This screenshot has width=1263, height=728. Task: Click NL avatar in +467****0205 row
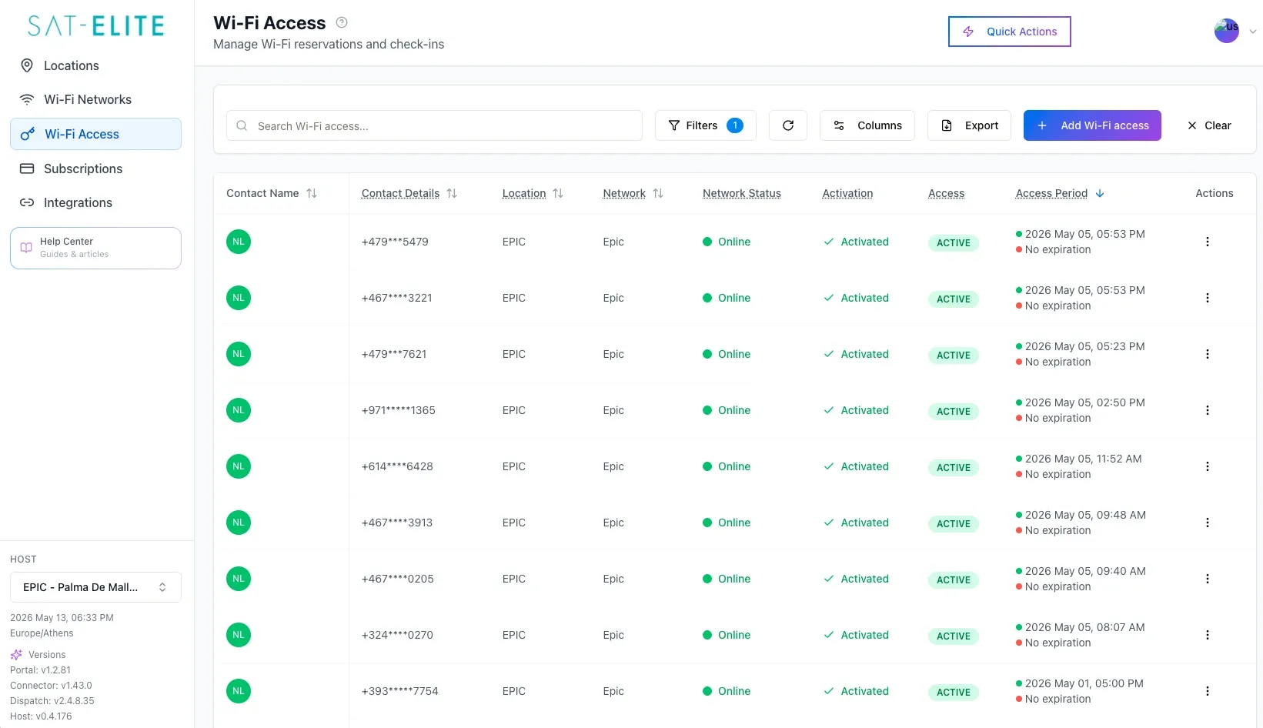(239, 579)
